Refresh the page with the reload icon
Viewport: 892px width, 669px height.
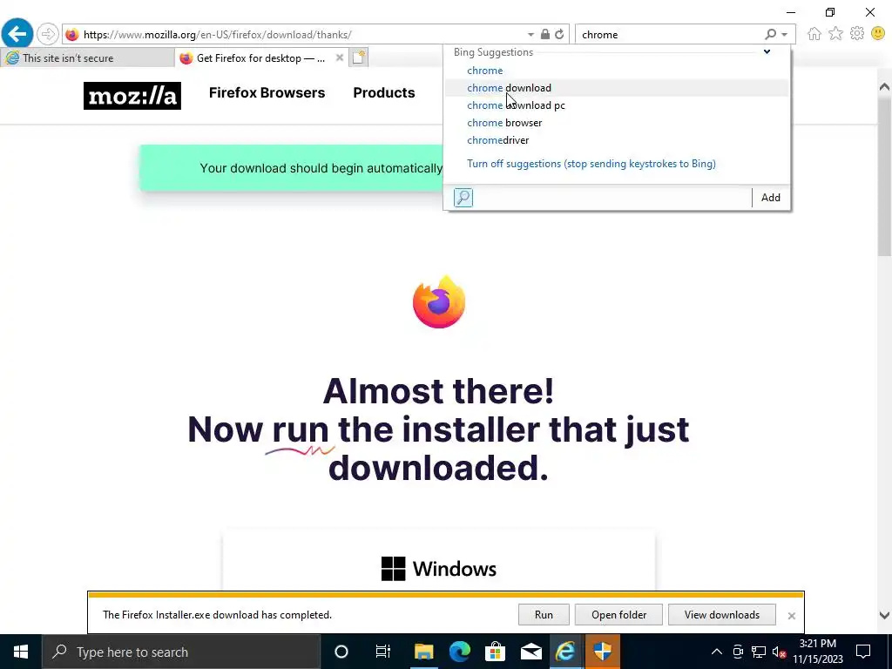[x=559, y=34]
